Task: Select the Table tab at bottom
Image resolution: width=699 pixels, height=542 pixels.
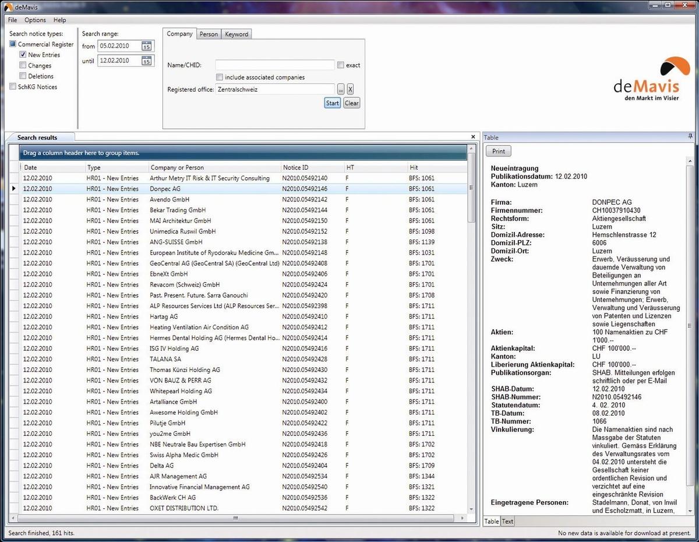Action: (x=492, y=522)
